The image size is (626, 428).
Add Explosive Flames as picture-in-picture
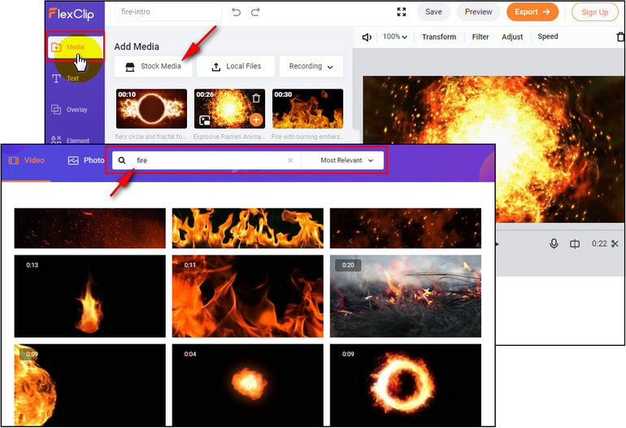click(205, 120)
